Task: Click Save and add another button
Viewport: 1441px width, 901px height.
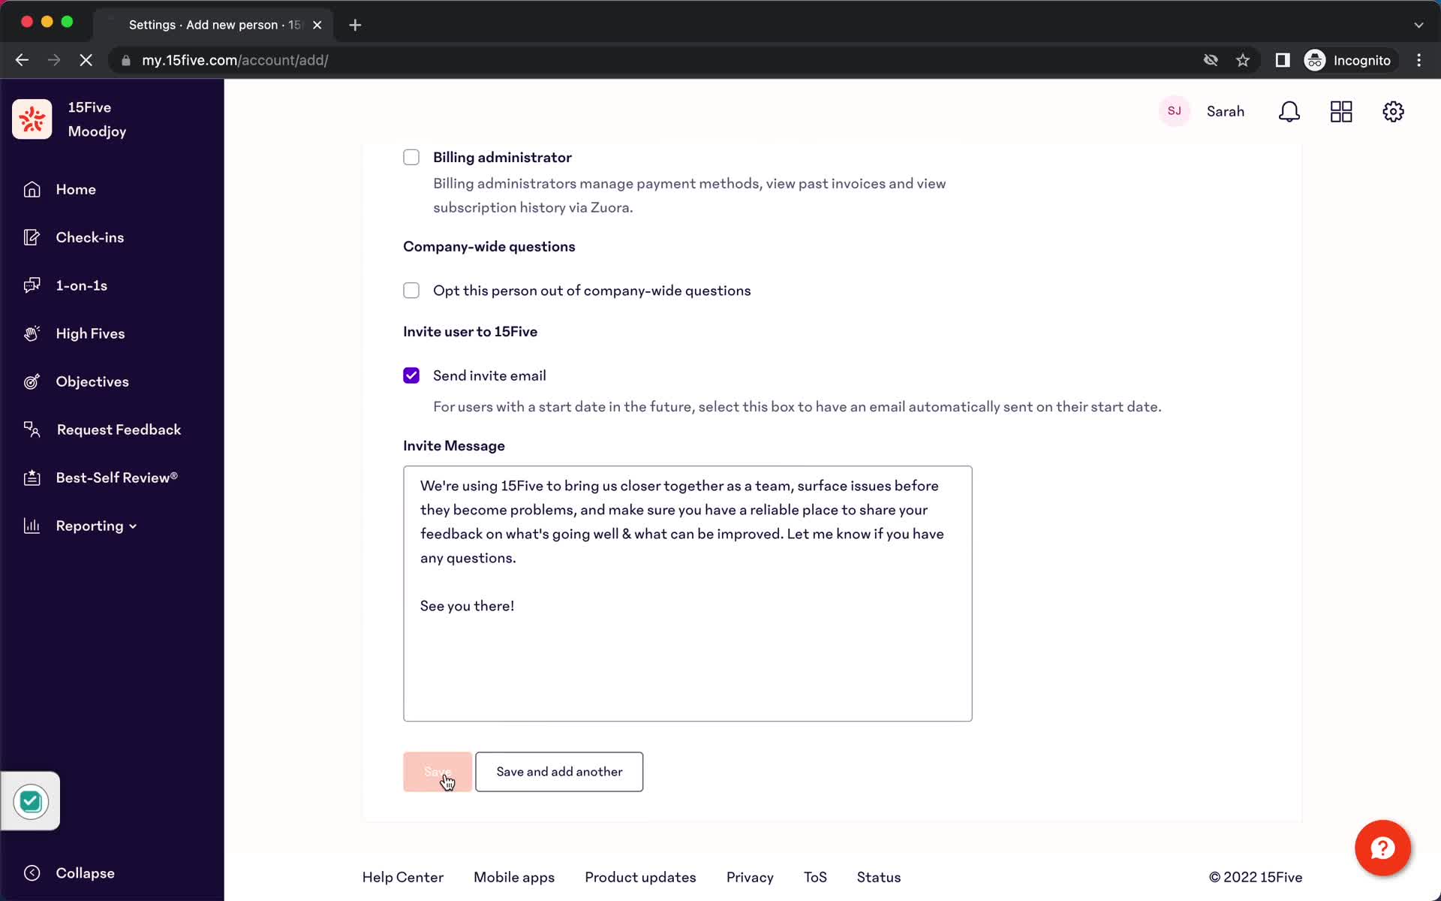Action: pos(558,771)
